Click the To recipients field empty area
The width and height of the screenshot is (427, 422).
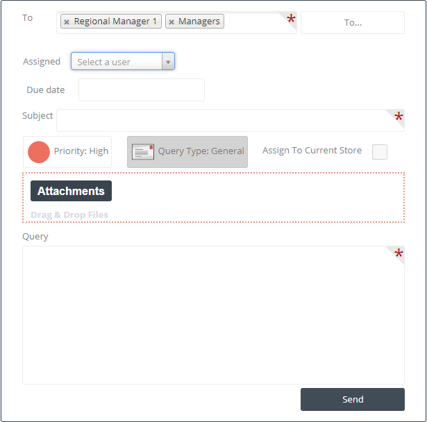(253, 23)
